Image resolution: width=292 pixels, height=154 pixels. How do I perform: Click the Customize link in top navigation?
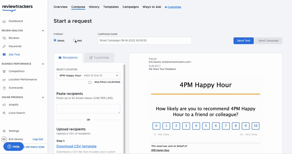pyautogui.click(x=174, y=7)
